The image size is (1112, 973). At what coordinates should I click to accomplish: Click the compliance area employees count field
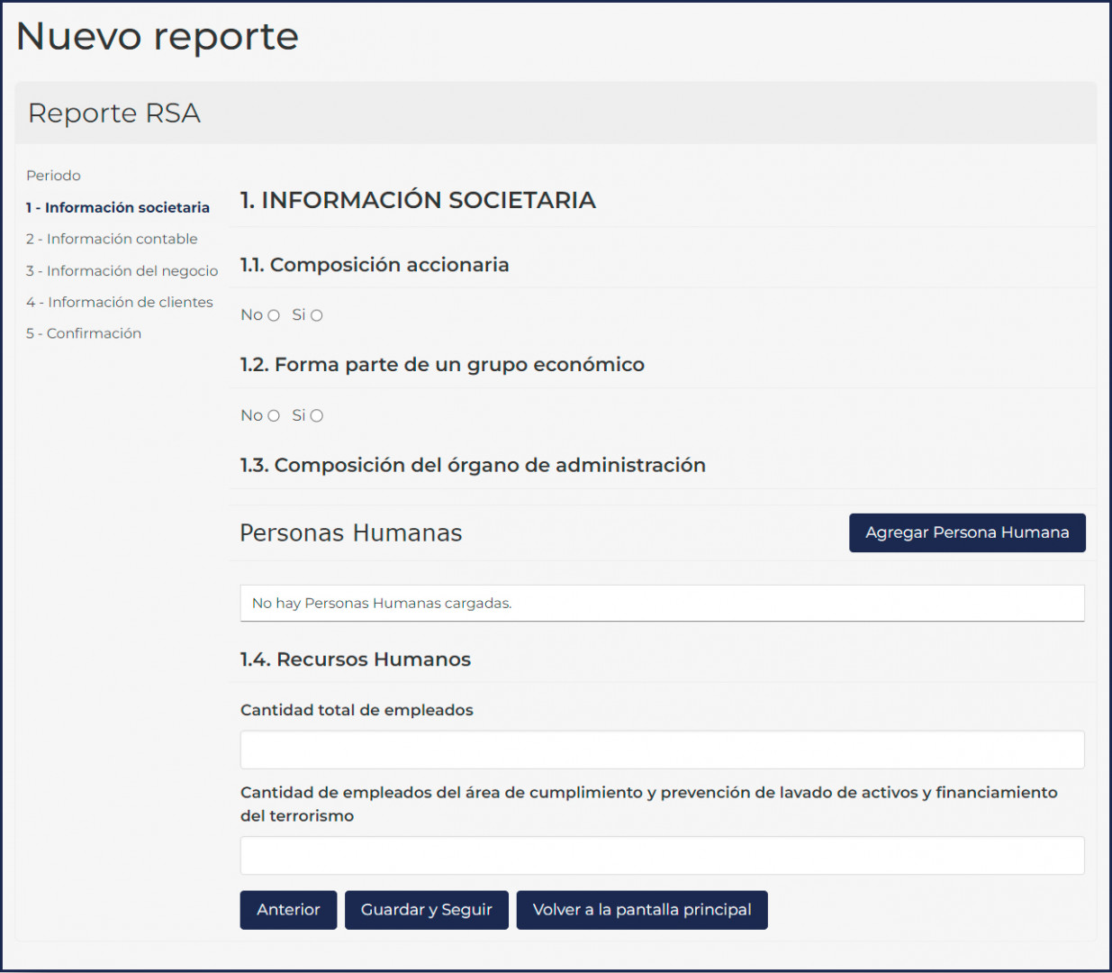662,855
